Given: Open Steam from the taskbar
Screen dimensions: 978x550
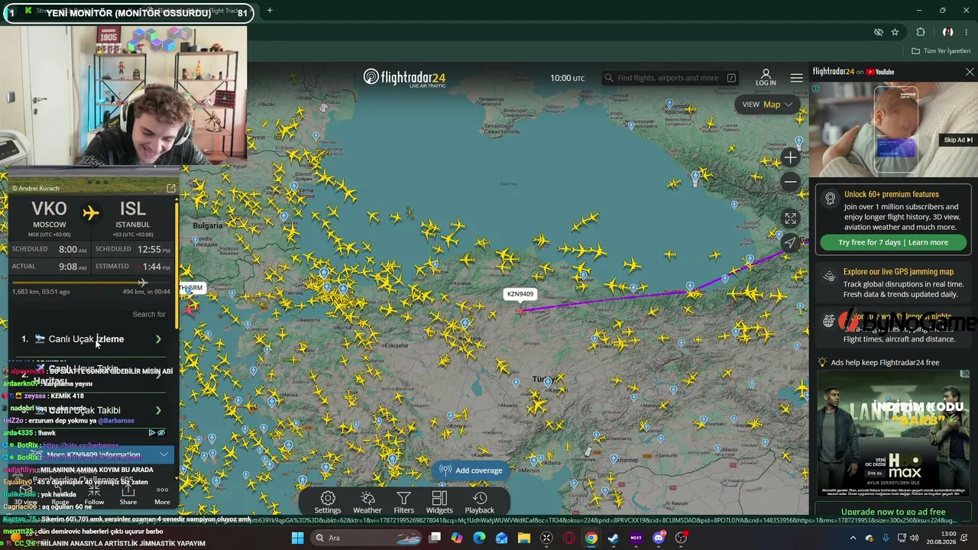Looking at the screenshot, I should point(613,538).
